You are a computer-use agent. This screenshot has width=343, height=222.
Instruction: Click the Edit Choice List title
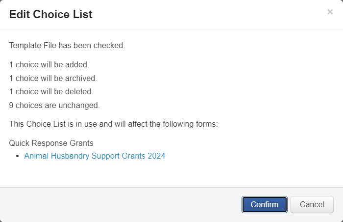click(x=50, y=14)
